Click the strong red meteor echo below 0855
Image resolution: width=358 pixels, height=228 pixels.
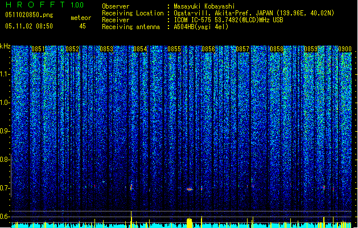tap(190, 189)
